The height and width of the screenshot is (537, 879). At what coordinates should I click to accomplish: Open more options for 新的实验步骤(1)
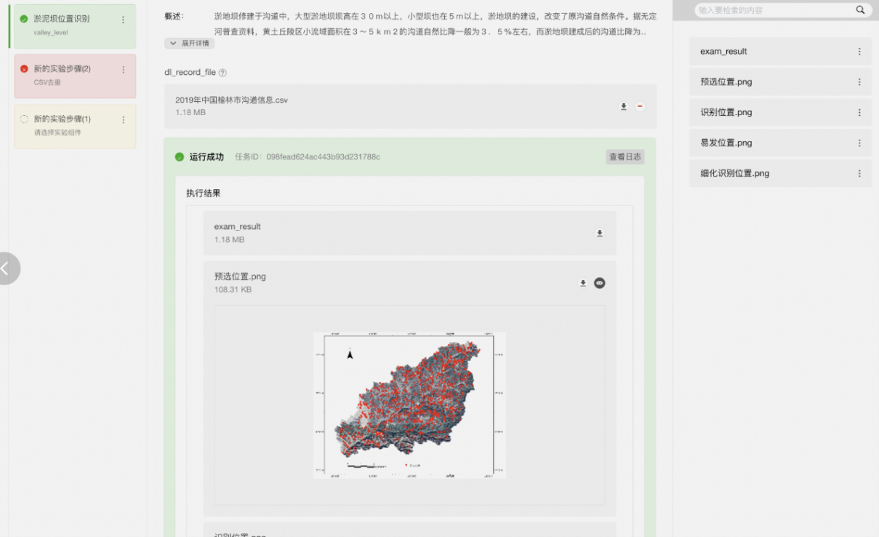pos(123,120)
